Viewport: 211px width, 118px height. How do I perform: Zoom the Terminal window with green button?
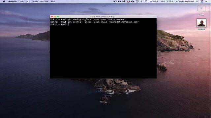(58, 17)
